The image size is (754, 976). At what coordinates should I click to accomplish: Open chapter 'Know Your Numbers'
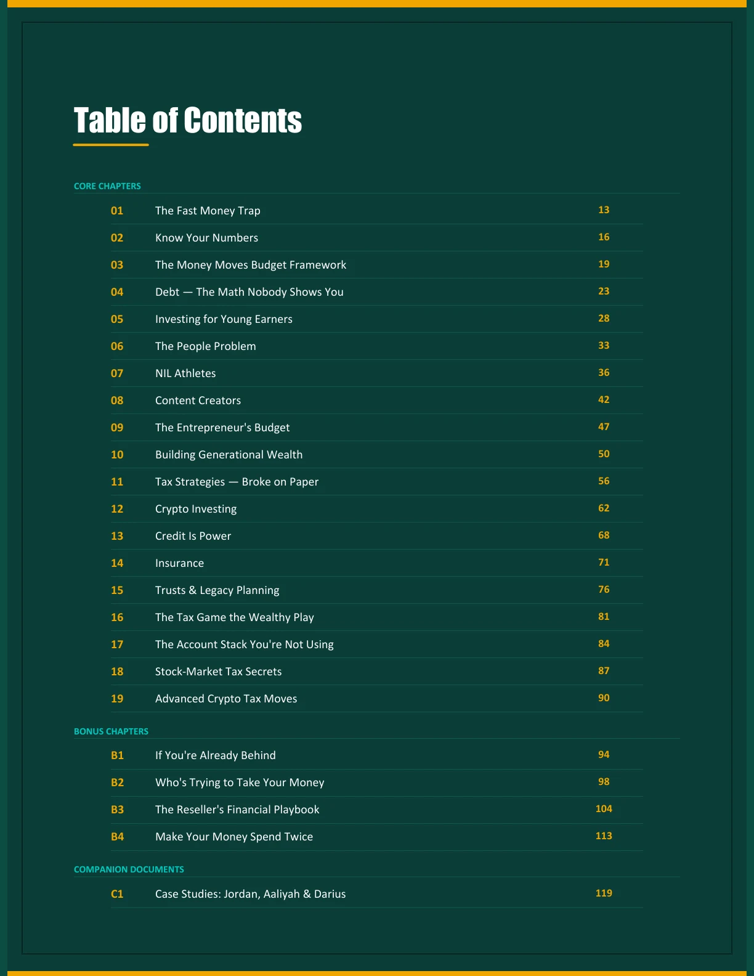(x=206, y=238)
